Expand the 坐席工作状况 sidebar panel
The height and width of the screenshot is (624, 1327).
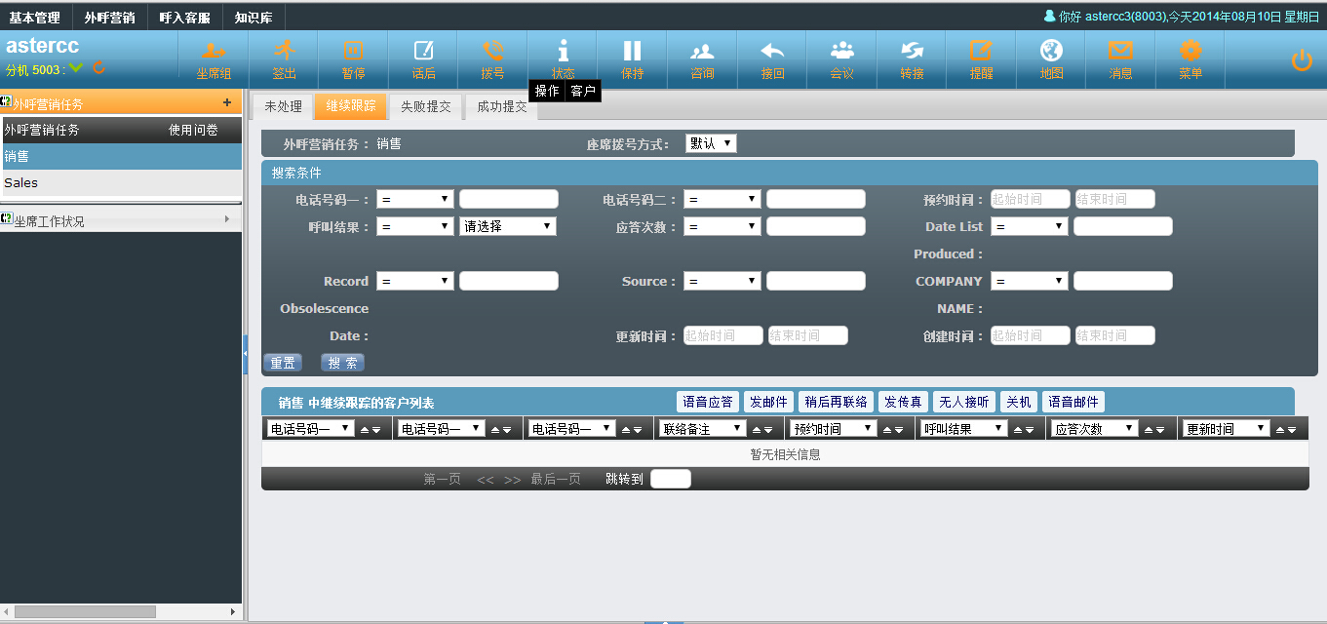click(x=121, y=221)
